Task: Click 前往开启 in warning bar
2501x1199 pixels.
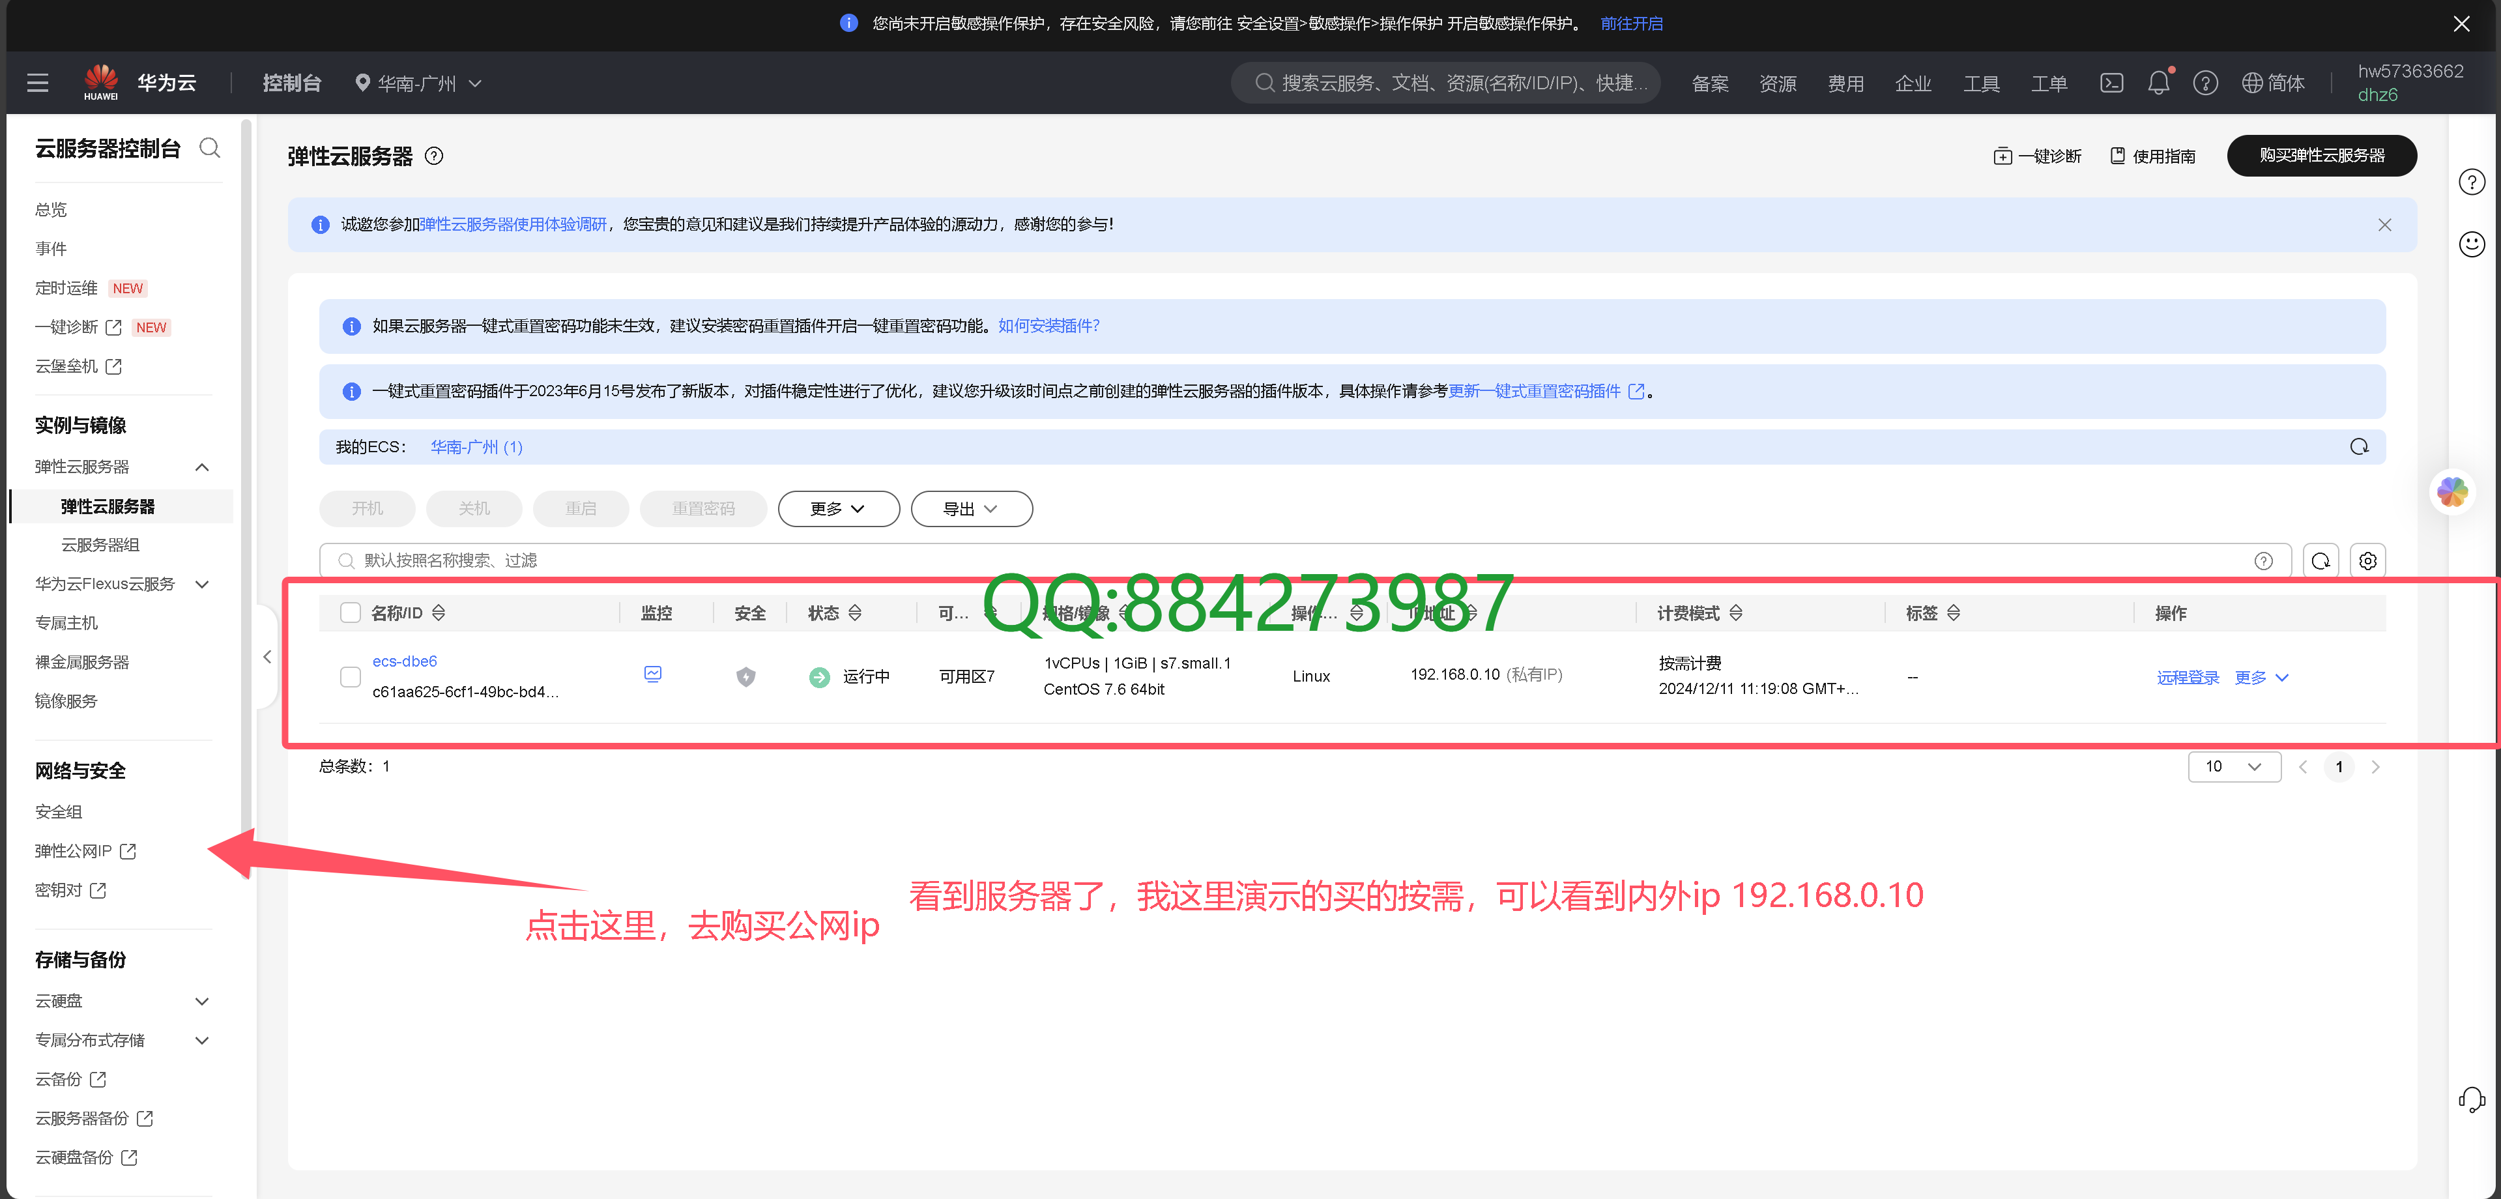Action: point(1631,23)
